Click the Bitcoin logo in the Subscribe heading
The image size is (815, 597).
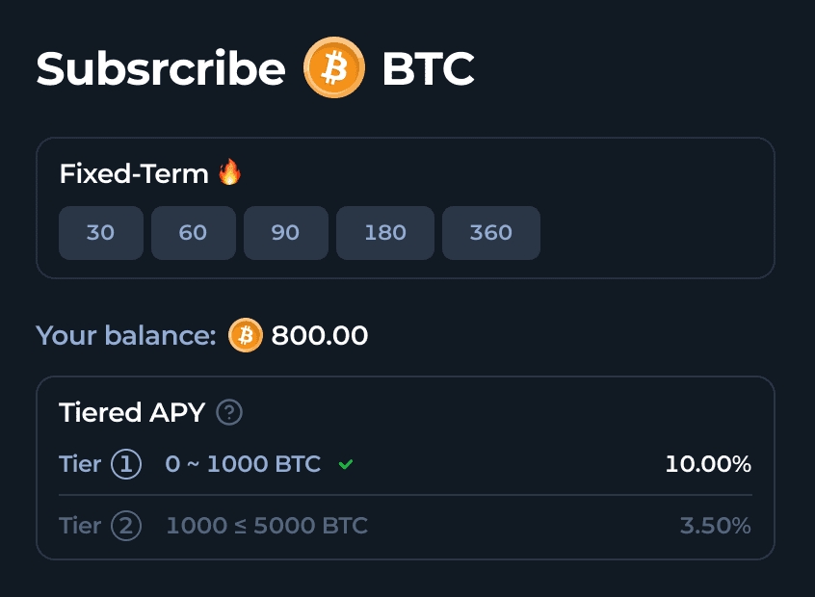point(334,68)
